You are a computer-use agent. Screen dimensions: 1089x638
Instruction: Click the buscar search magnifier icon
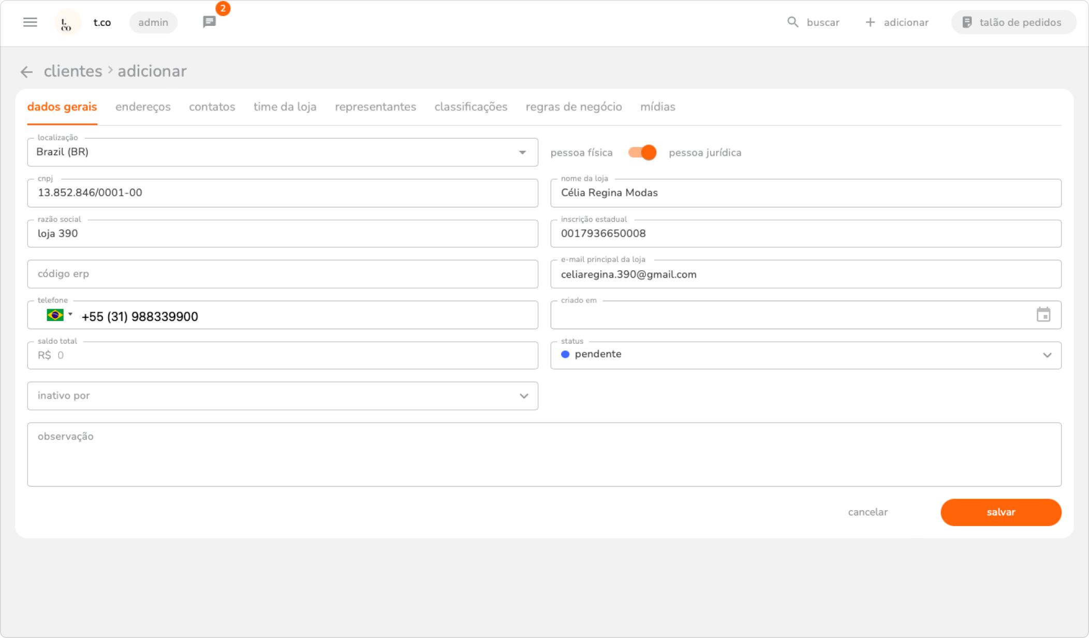point(792,22)
